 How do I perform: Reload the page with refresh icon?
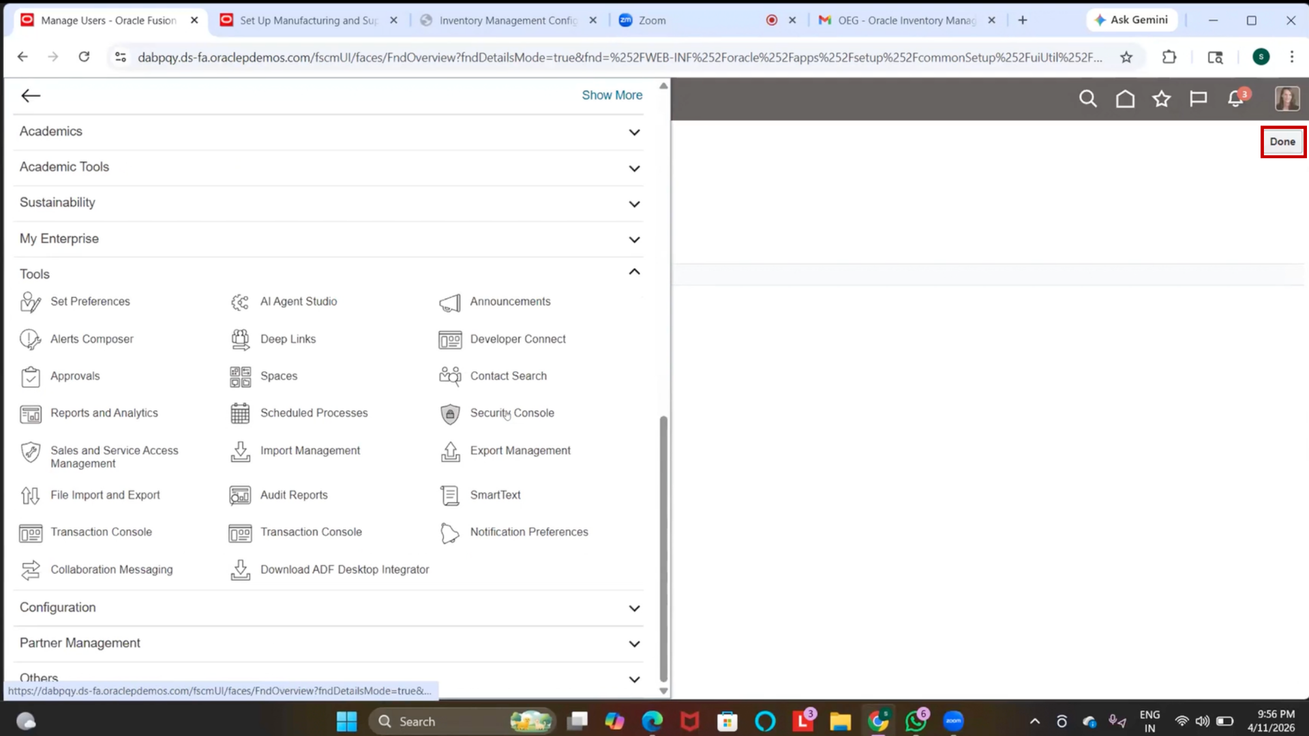coord(84,57)
